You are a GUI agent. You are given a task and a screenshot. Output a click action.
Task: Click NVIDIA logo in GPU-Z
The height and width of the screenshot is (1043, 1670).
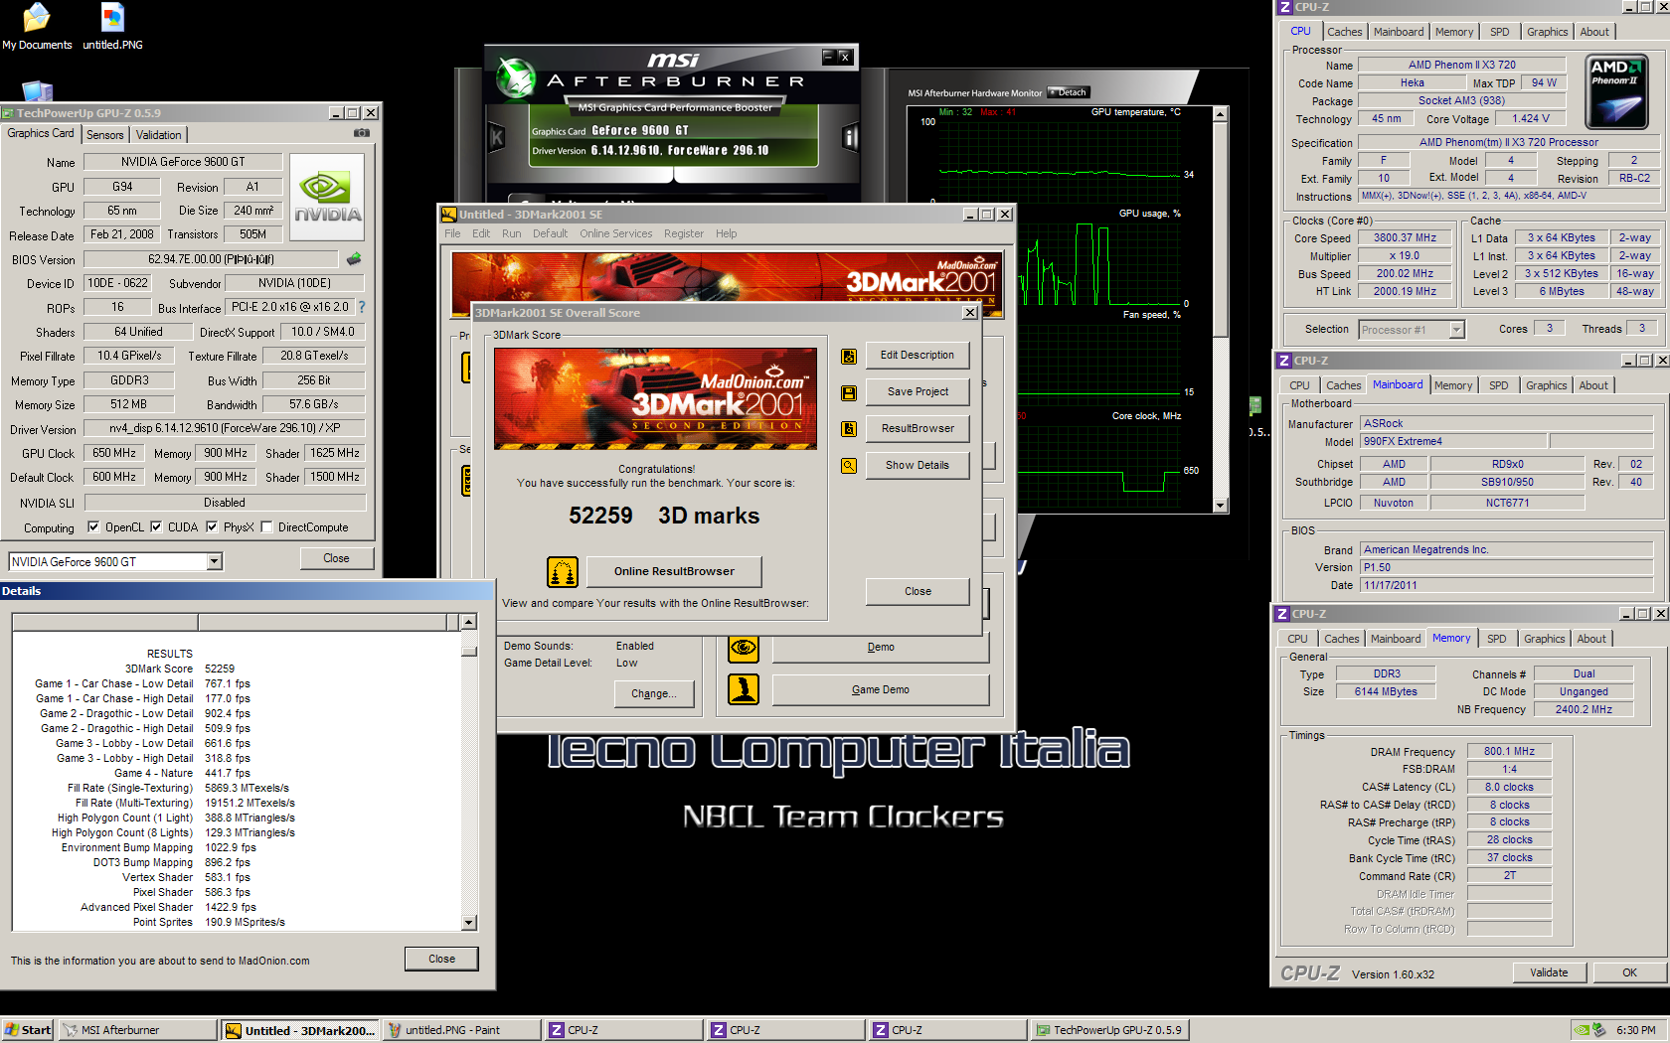tap(328, 197)
